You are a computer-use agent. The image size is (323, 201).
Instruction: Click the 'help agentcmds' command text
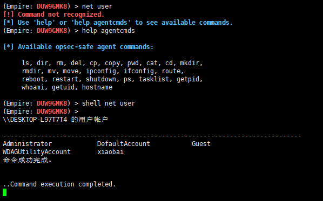coord(109,31)
